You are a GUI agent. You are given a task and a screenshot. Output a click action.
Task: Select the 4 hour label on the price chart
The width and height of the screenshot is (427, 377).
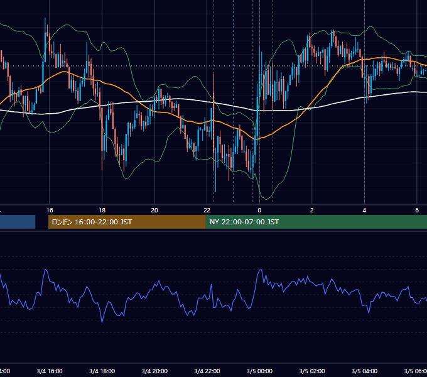tap(364, 210)
